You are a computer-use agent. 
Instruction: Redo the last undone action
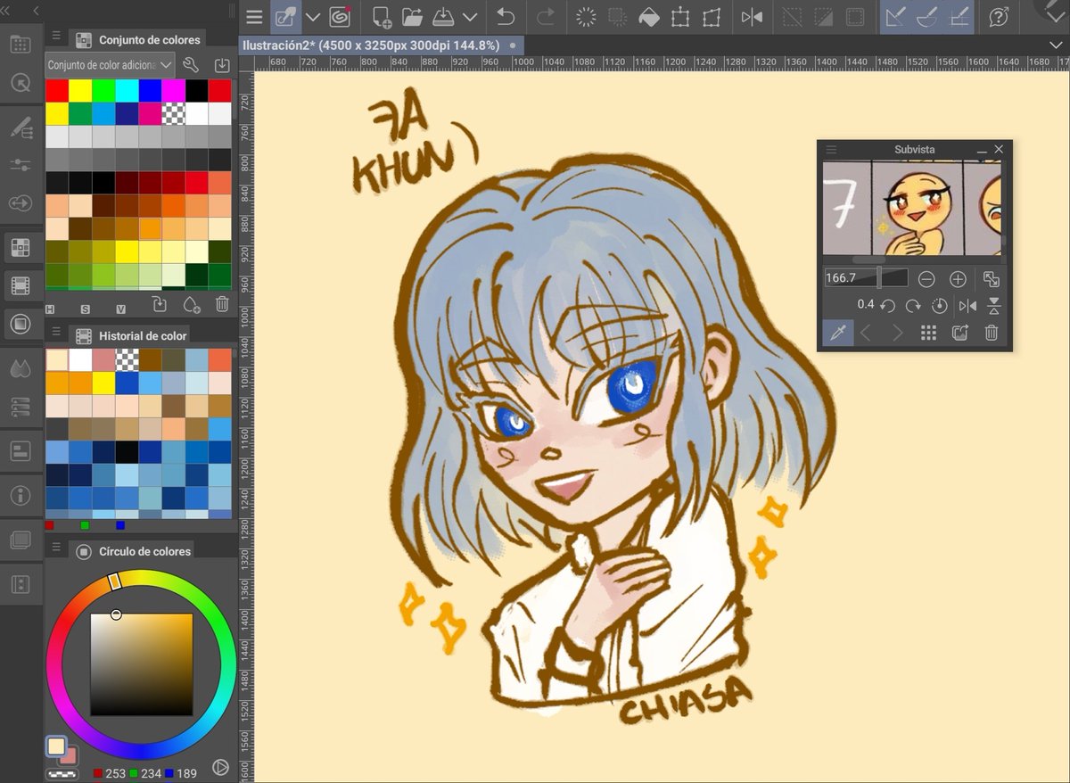coord(546,17)
